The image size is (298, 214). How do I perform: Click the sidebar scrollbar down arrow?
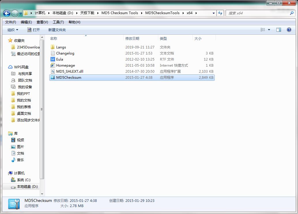[x=42, y=194]
